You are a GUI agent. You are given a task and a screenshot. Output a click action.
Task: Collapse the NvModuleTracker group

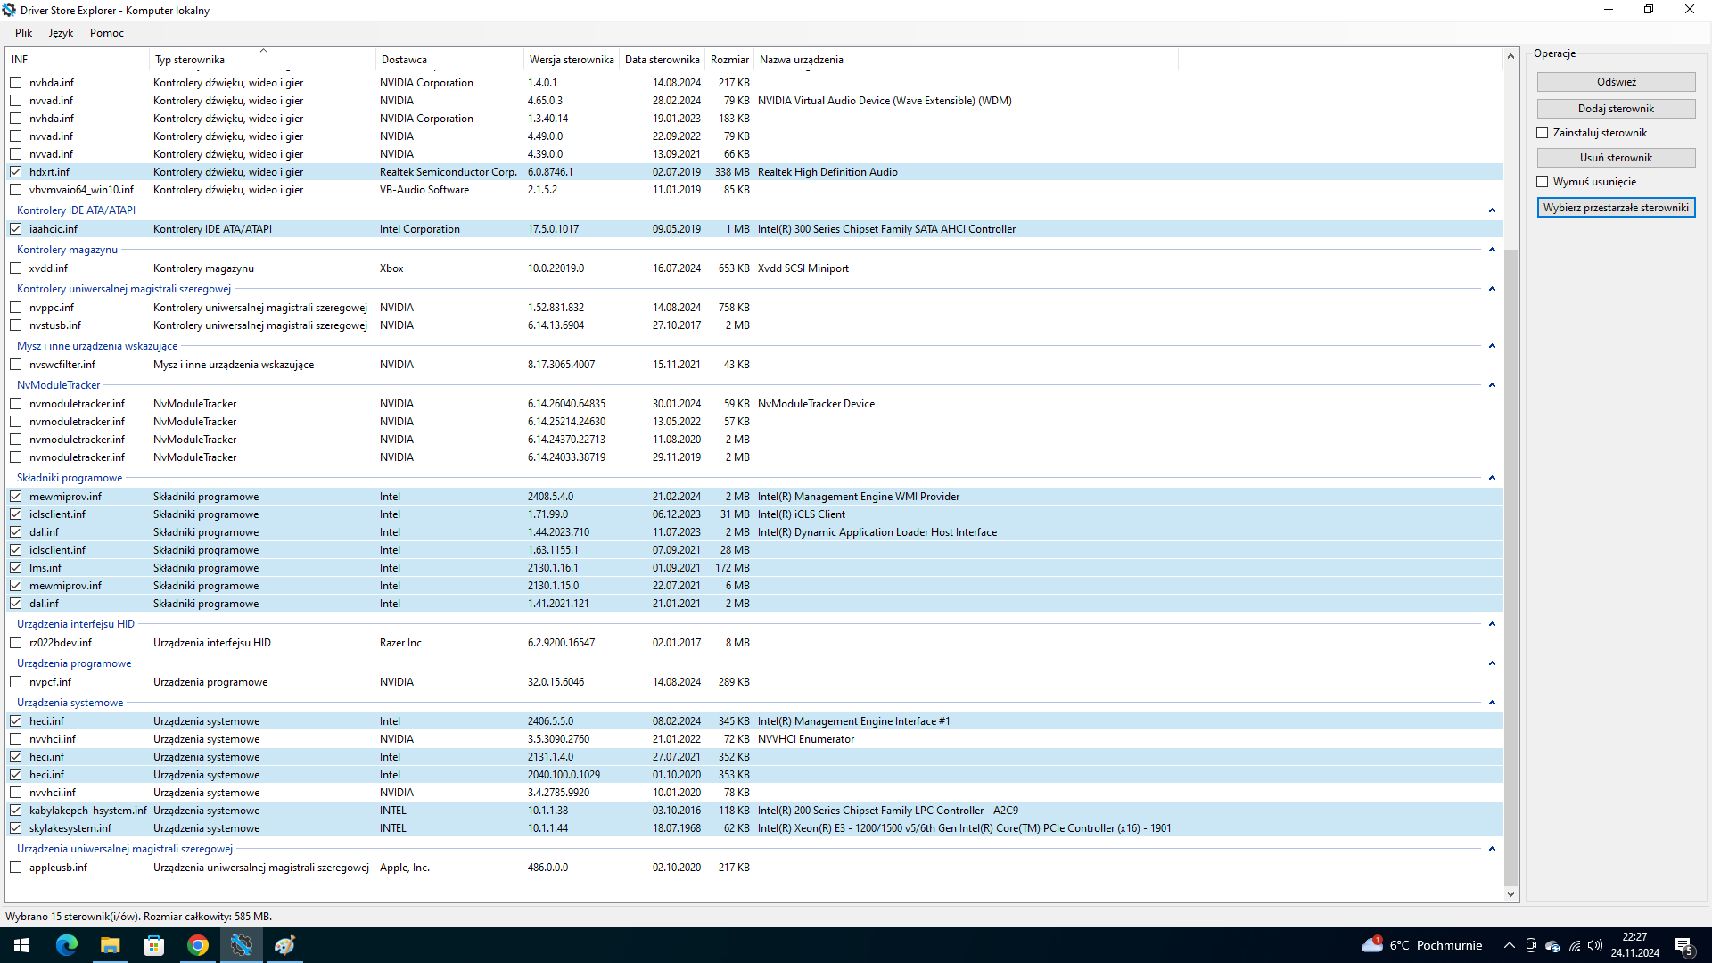(x=1492, y=385)
